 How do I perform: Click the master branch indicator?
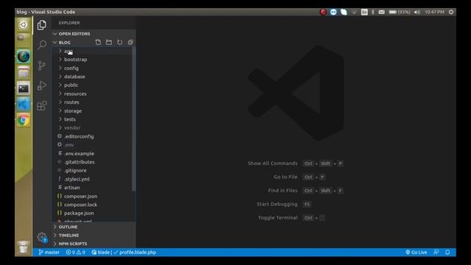49,252
